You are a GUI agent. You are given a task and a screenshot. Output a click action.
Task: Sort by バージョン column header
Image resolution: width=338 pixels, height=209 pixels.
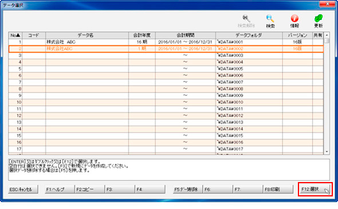click(x=297, y=36)
